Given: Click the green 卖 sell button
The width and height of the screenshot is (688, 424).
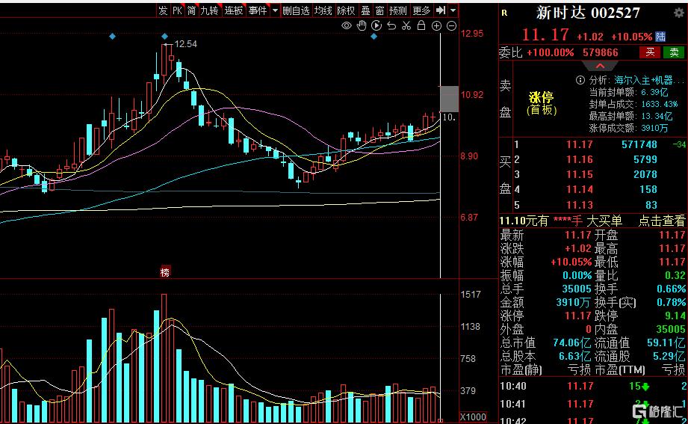Looking at the screenshot, I should pyautogui.click(x=674, y=52).
